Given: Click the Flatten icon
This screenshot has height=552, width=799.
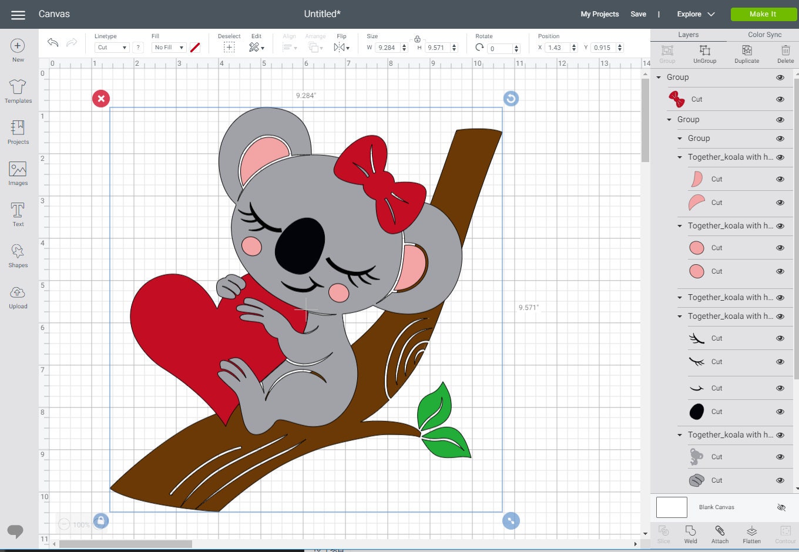Looking at the screenshot, I should (751, 534).
